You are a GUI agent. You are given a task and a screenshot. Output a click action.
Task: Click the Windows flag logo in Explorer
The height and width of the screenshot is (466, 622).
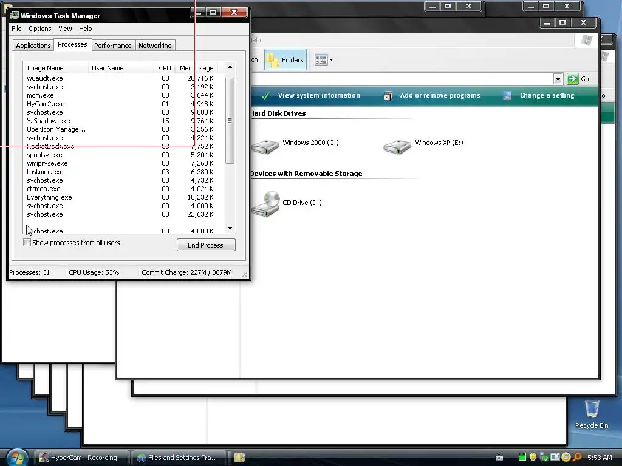point(587,39)
